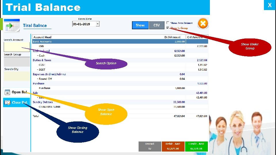The width and height of the screenshot is (276, 155).
Task: Toggle the Show In Group checkbox
Action: coord(168,28)
